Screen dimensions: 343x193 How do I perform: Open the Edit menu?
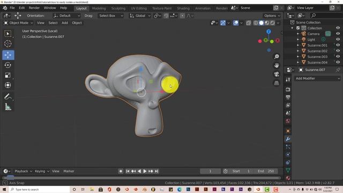click(x=21, y=8)
